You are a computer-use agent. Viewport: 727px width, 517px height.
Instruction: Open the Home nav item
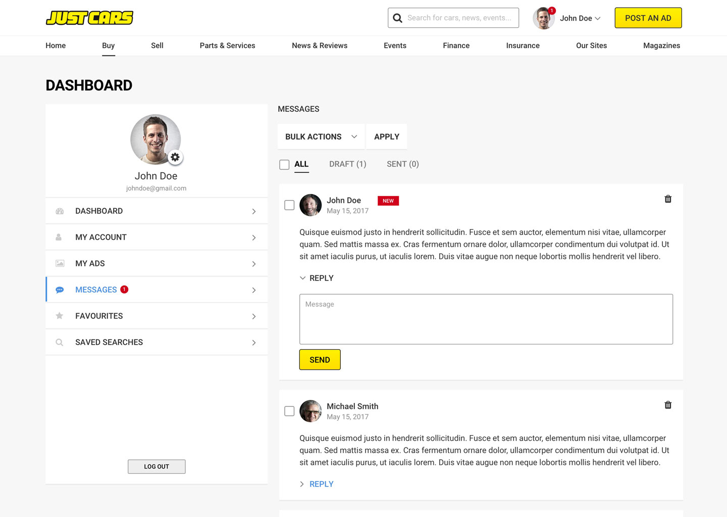[56, 45]
